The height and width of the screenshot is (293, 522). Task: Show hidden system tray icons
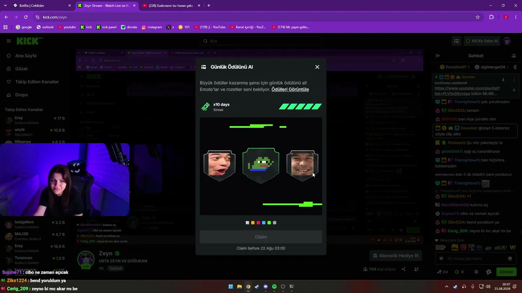click(447, 286)
